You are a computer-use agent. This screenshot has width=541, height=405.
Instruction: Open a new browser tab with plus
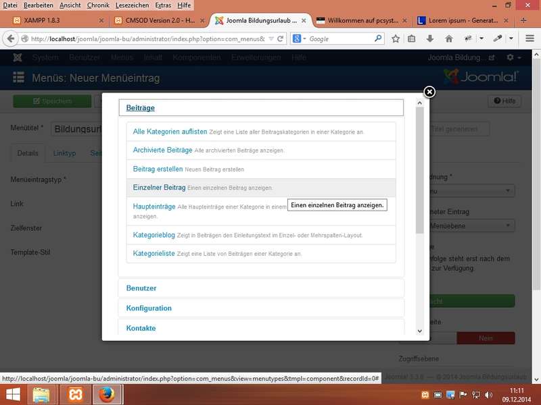[523, 20]
